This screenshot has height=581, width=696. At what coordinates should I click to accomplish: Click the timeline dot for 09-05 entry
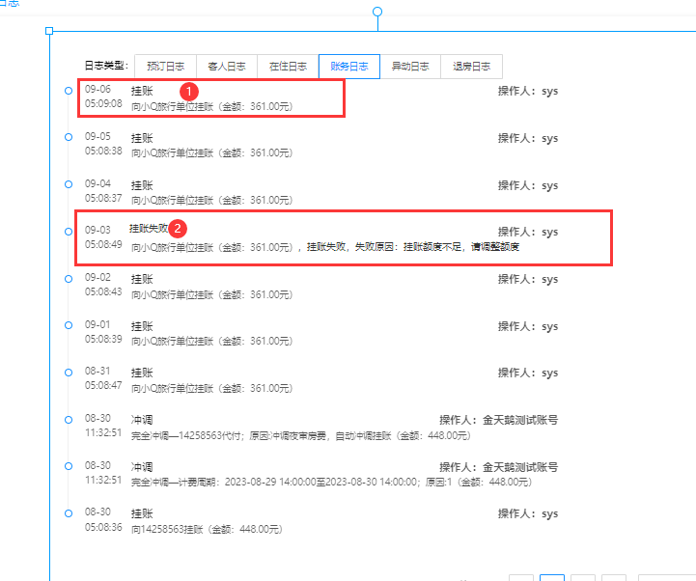click(x=69, y=137)
